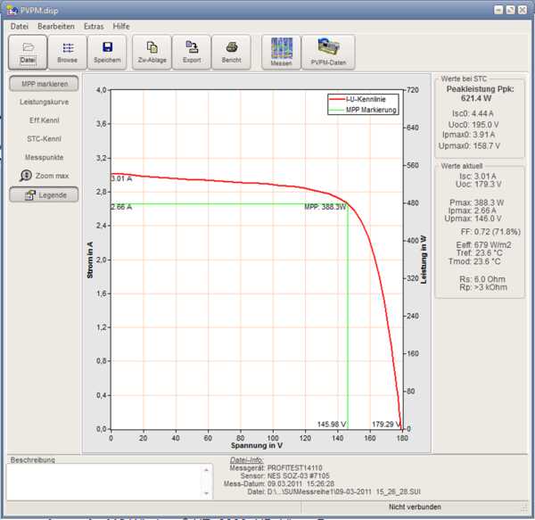Copy to clipboard using Zw-Ablage

[x=152, y=52]
